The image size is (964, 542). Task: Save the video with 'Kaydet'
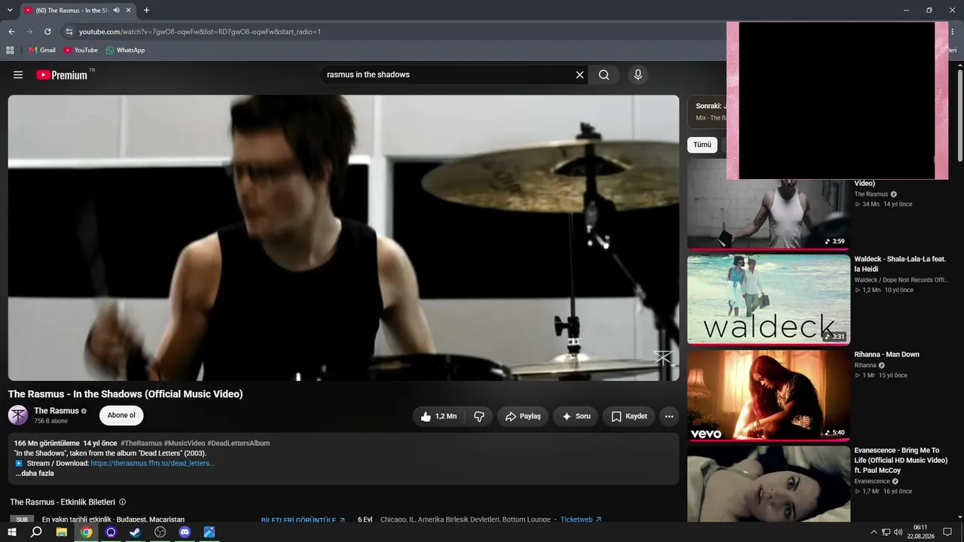[629, 416]
